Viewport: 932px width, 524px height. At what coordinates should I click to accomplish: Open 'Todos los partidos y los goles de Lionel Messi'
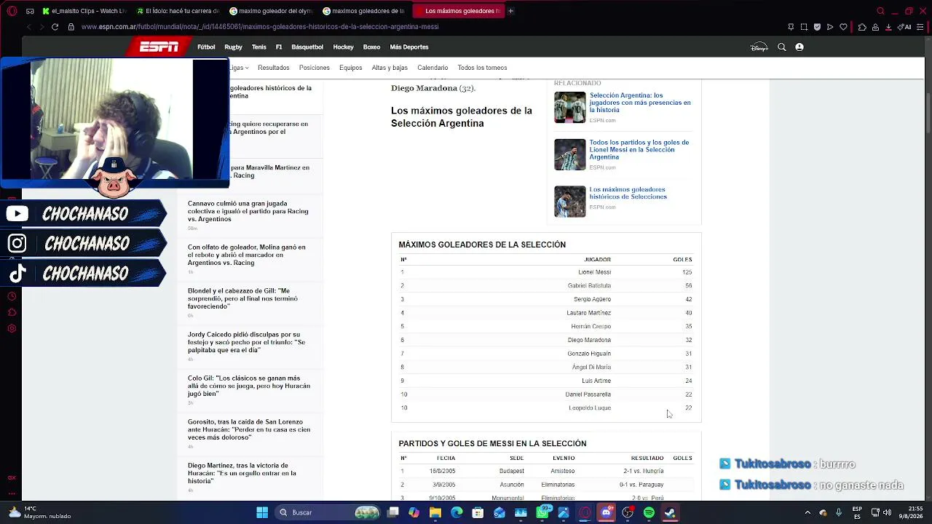(x=639, y=150)
